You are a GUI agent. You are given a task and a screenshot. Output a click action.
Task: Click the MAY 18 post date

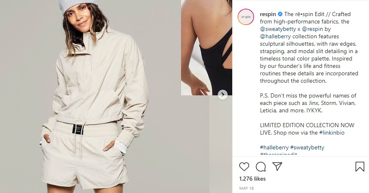pyautogui.click(x=246, y=188)
